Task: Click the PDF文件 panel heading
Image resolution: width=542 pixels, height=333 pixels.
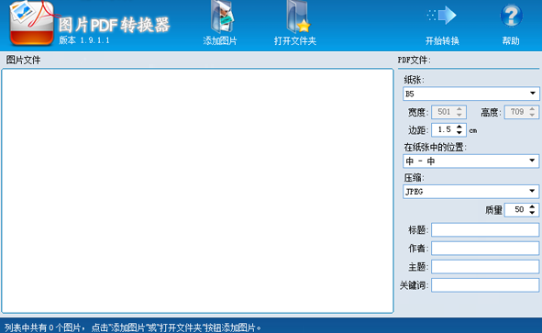Action: click(x=415, y=60)
